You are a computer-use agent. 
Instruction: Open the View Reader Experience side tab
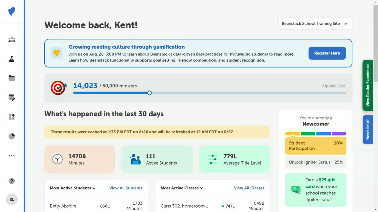[x=368, y=85]
